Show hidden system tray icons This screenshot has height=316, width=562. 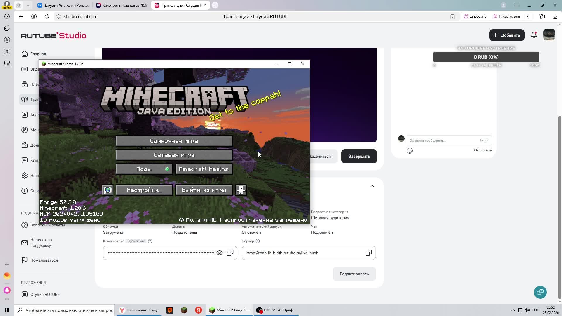tap(513, 310)
